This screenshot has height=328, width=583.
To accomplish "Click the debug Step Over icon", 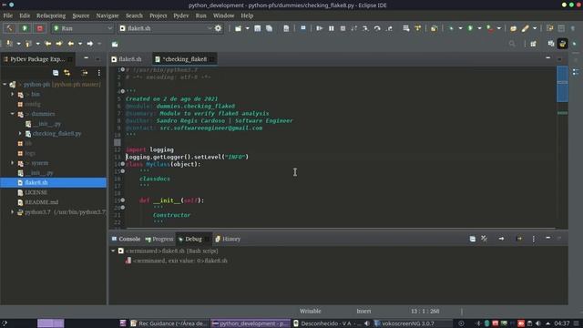I will click(377, 28).
